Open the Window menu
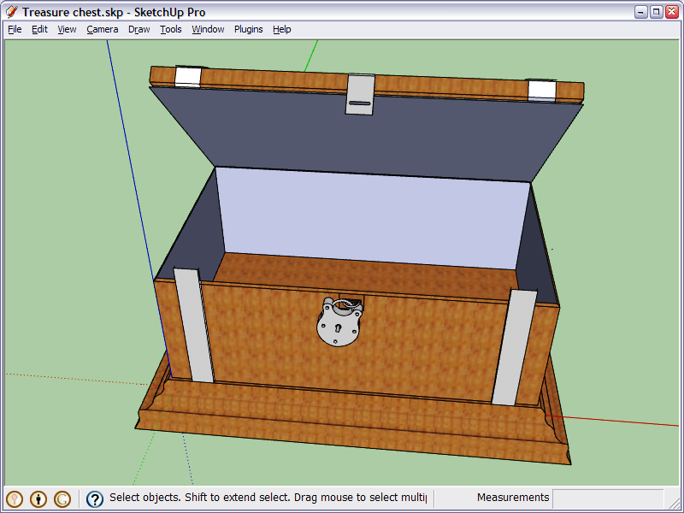Screen dimensions: 684x513 pyautogui.click(x=208, y=29)
